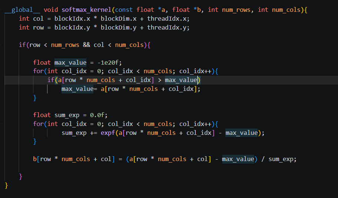Click sum_exp in the float sum_exp declaration
The width and height of the screenshot is (338, 198).
pyautogui.click(x=67, y=115)
